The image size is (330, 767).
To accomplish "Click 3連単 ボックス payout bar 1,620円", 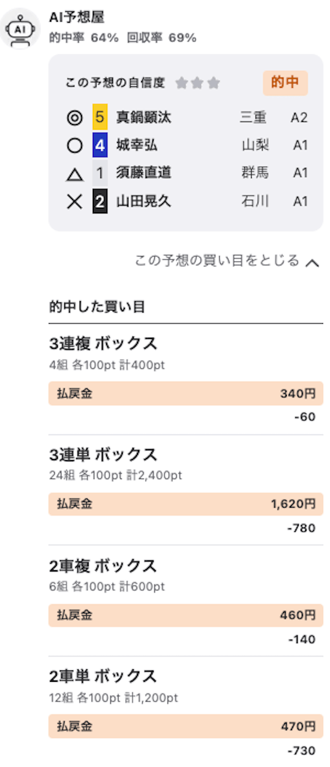I will pos(186,504).
